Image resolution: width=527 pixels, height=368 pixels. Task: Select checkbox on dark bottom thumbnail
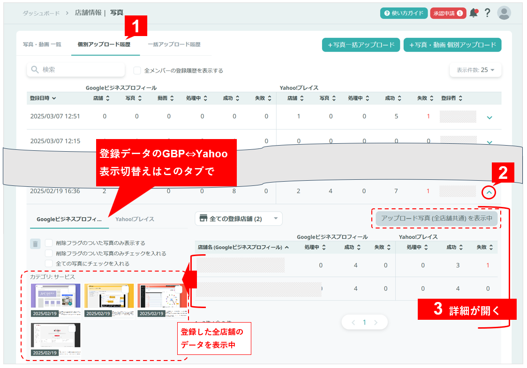click(x=72, y=329)
